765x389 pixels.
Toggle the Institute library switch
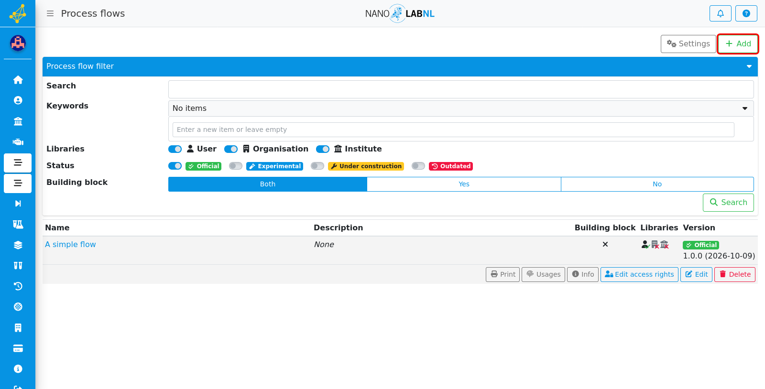(x=323, y=149)
